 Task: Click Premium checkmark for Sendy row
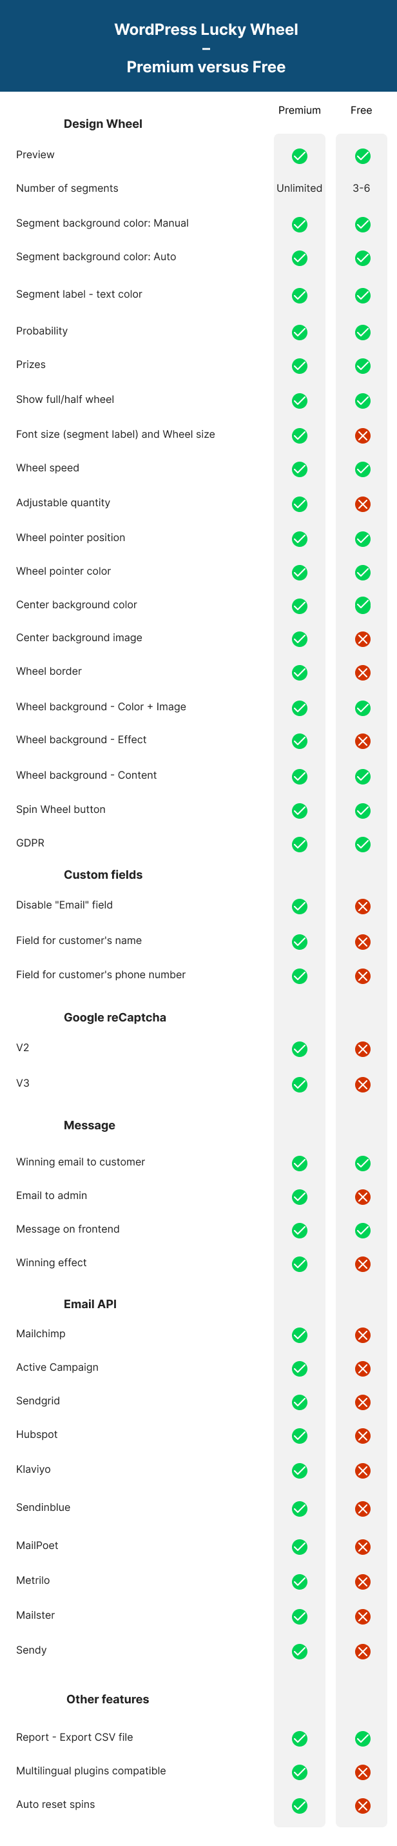[300, 1651]
